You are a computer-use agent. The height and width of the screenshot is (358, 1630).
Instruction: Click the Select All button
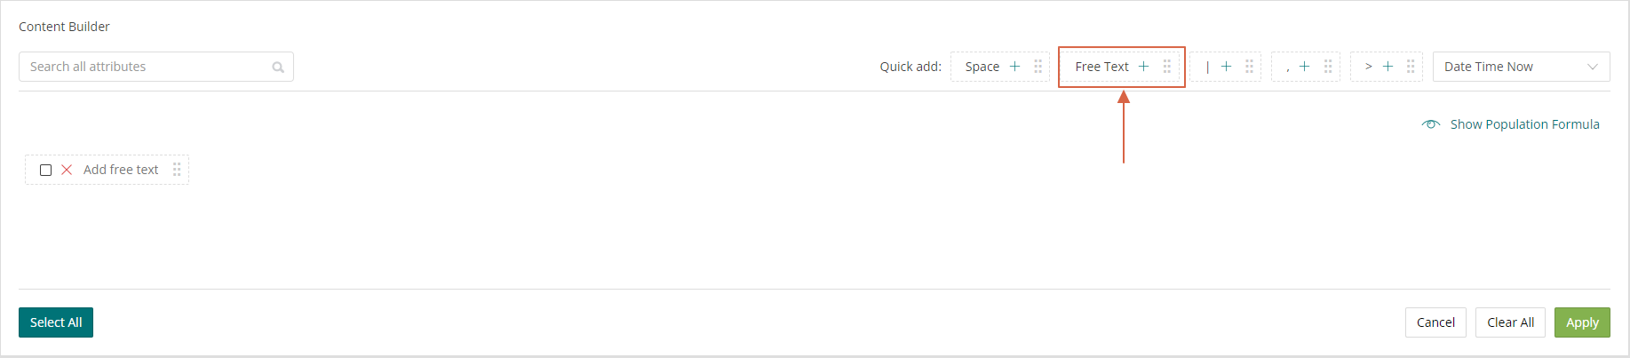[56, 322]
